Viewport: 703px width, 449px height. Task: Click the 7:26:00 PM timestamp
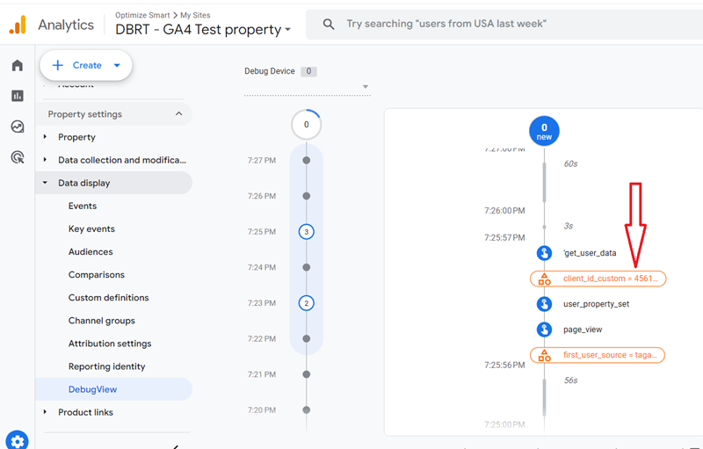click(504, 211)
